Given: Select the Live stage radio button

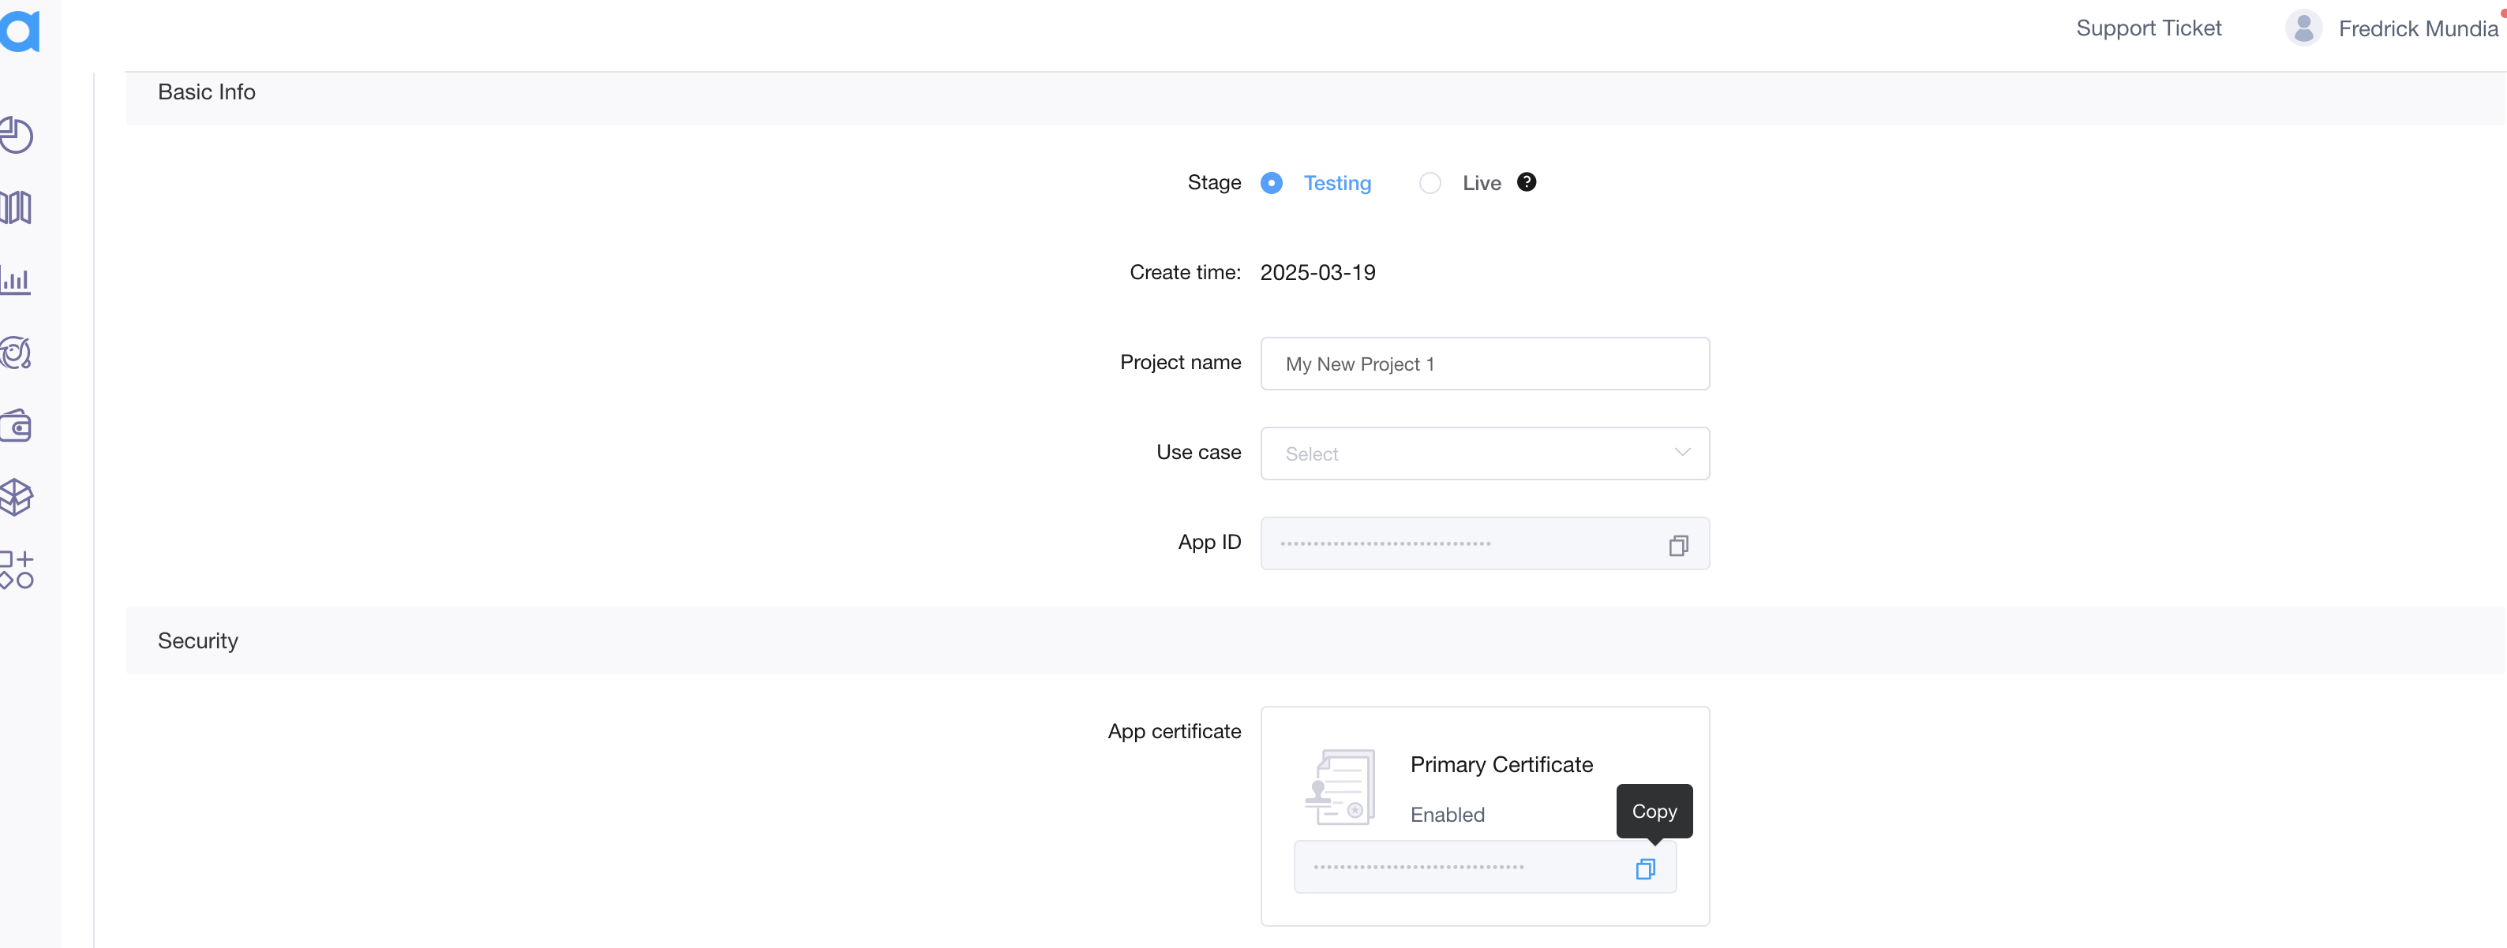Looking at the screenshot, I should 1430,183.
